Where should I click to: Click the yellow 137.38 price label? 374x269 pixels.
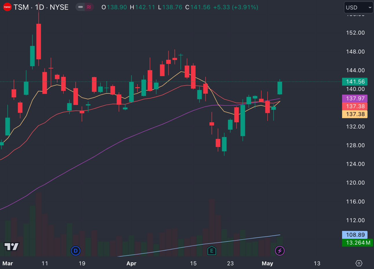point(355,114)
